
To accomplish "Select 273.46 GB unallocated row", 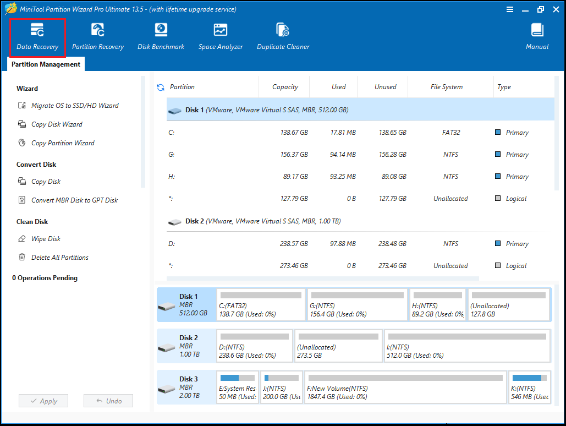I will click(360, 266).
